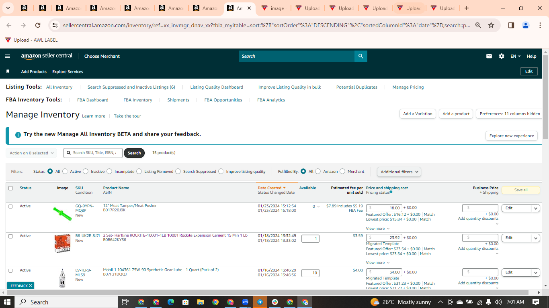Expand View more for Meat Tamper row
Screen dimensions: 549x308
click(377, 228)
